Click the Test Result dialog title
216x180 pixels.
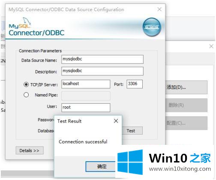pos(69,121)
